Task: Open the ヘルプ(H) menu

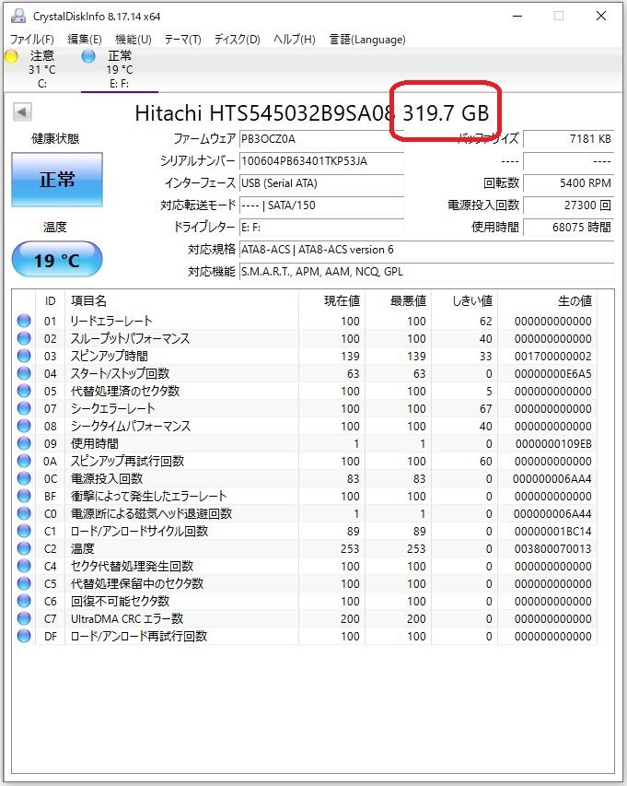Action: pos(295,39)
